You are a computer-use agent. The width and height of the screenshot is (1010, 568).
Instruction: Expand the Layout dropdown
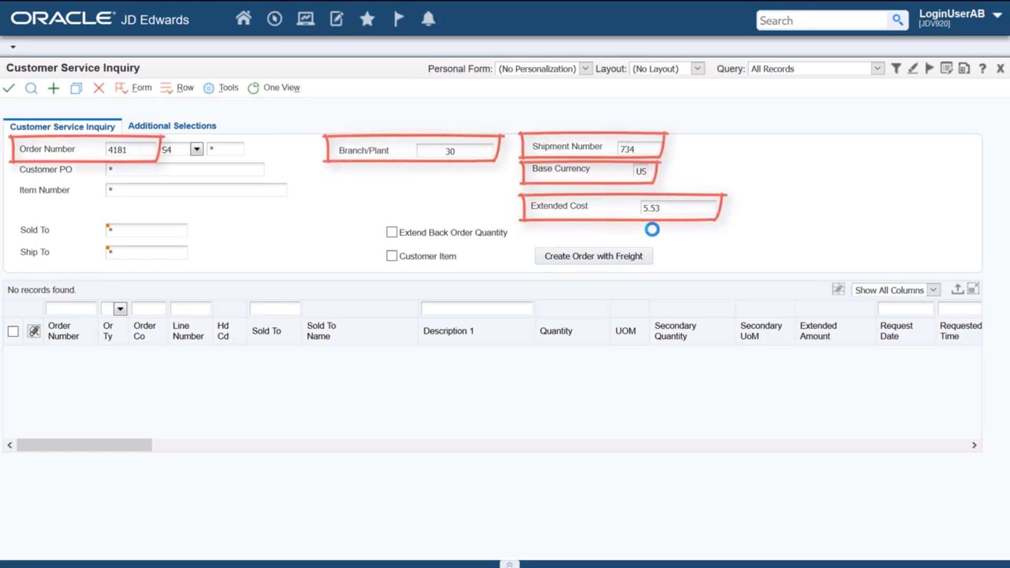698,68
